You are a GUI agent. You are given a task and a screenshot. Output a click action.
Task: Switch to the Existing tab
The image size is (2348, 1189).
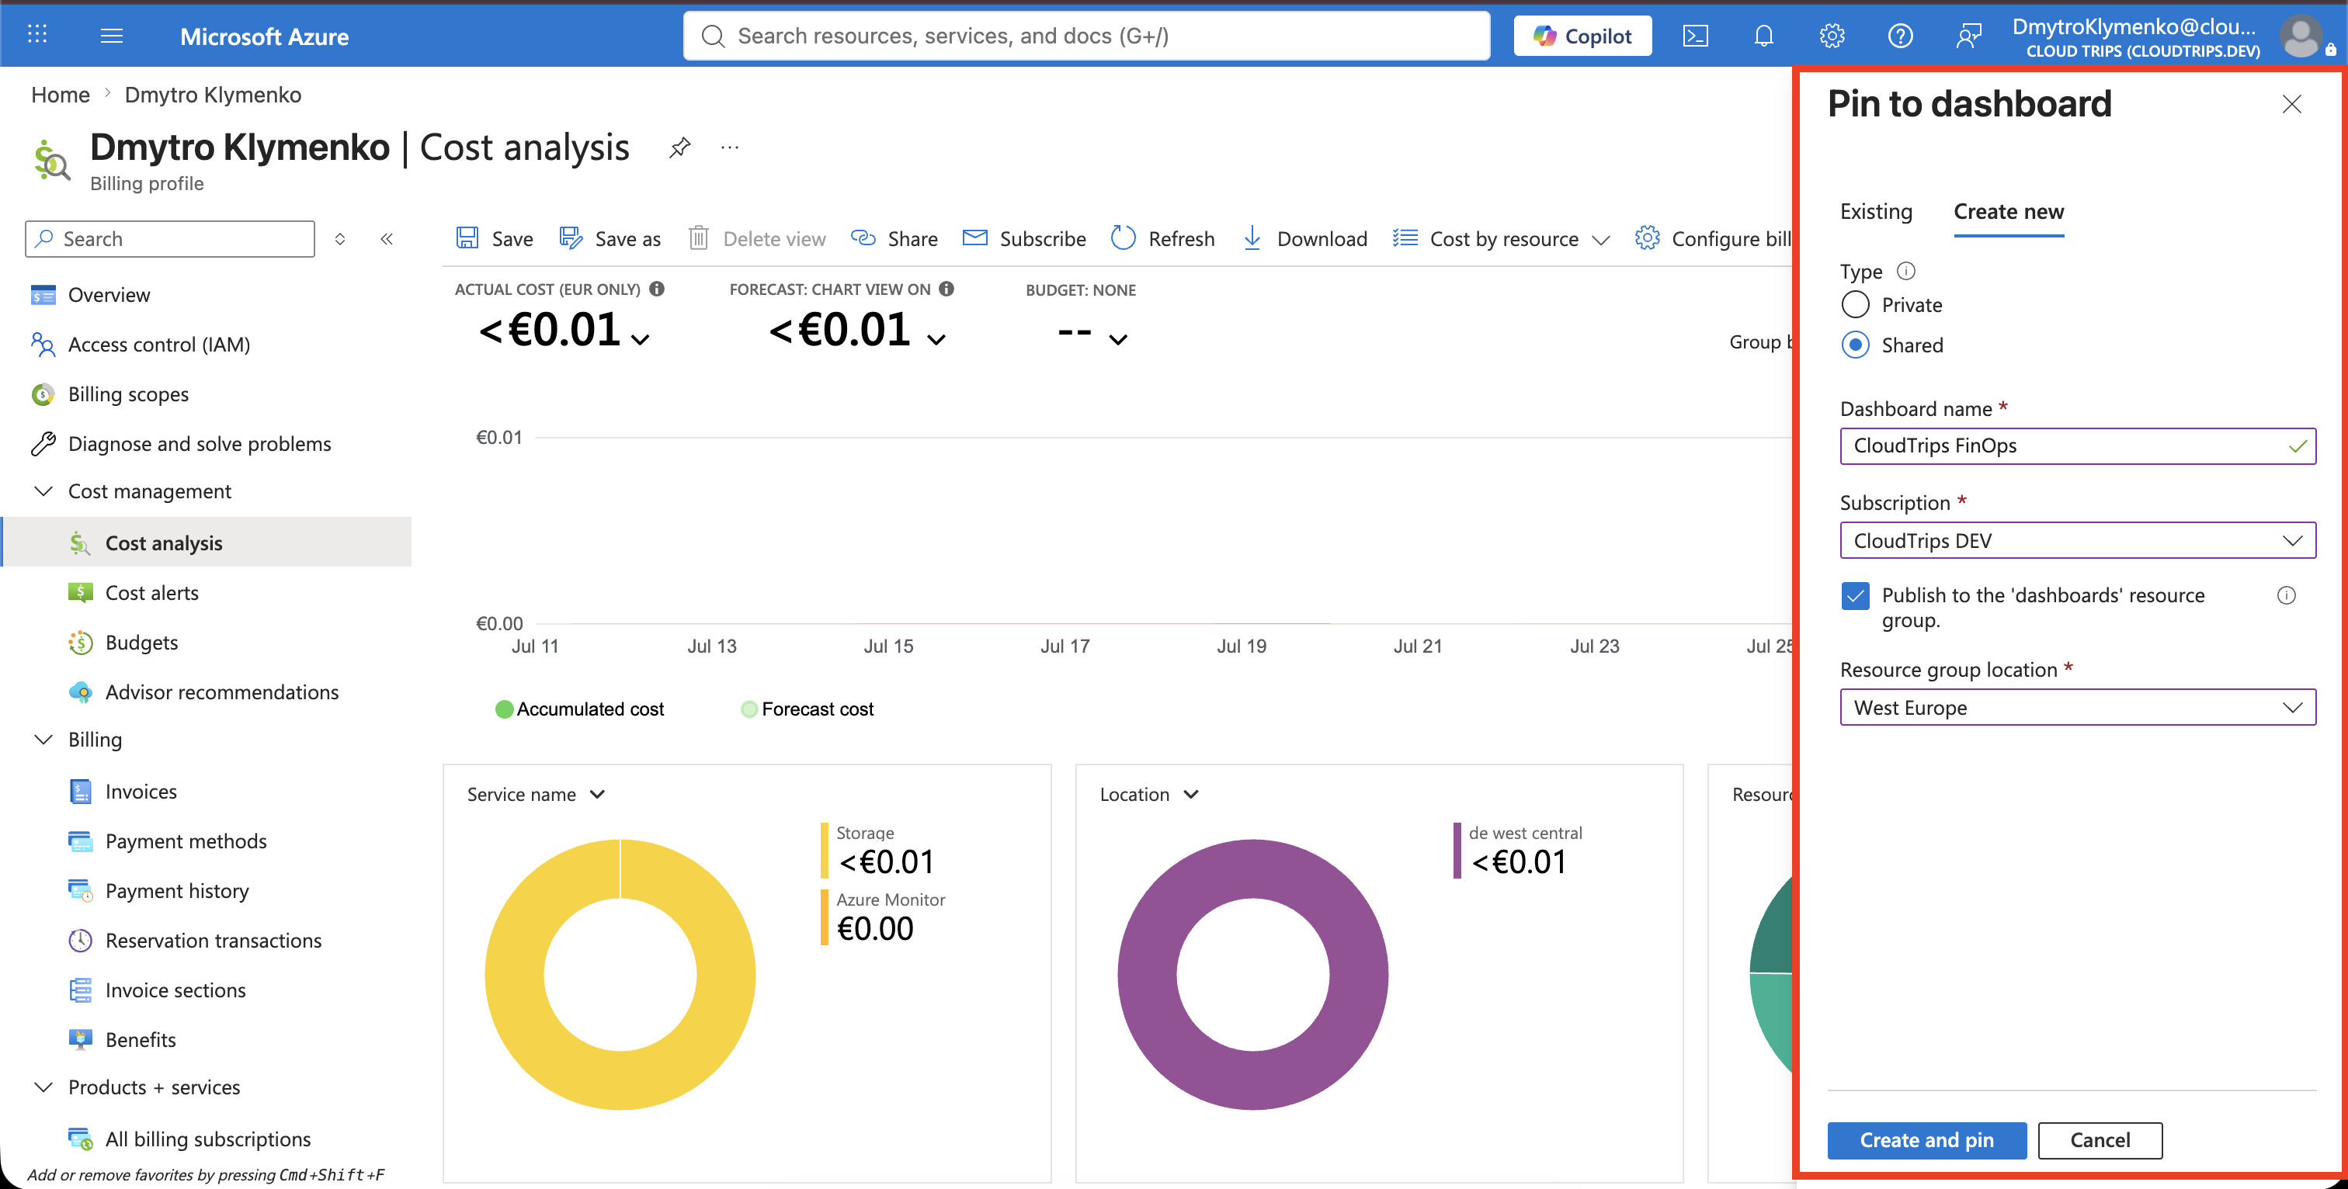[1876, 211]
